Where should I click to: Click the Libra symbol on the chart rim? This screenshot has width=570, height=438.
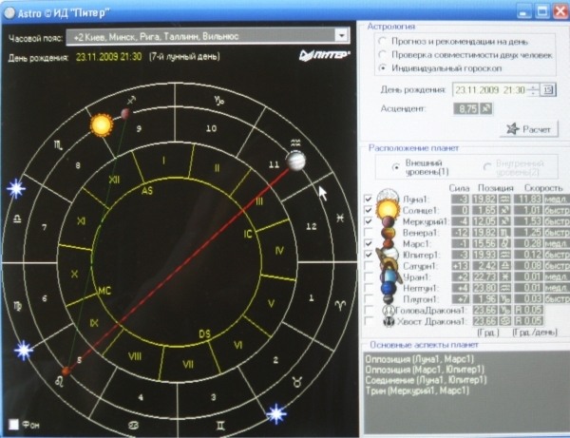pos(17,219)
